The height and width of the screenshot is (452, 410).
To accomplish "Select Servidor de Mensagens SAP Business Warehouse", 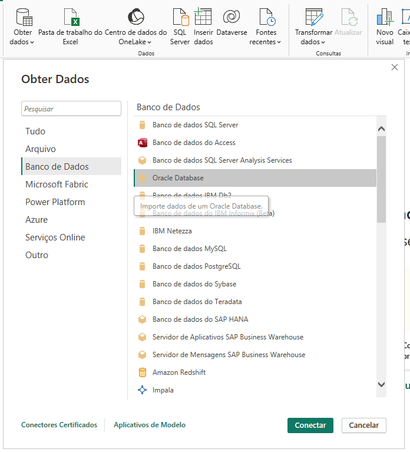I will 255,355.
